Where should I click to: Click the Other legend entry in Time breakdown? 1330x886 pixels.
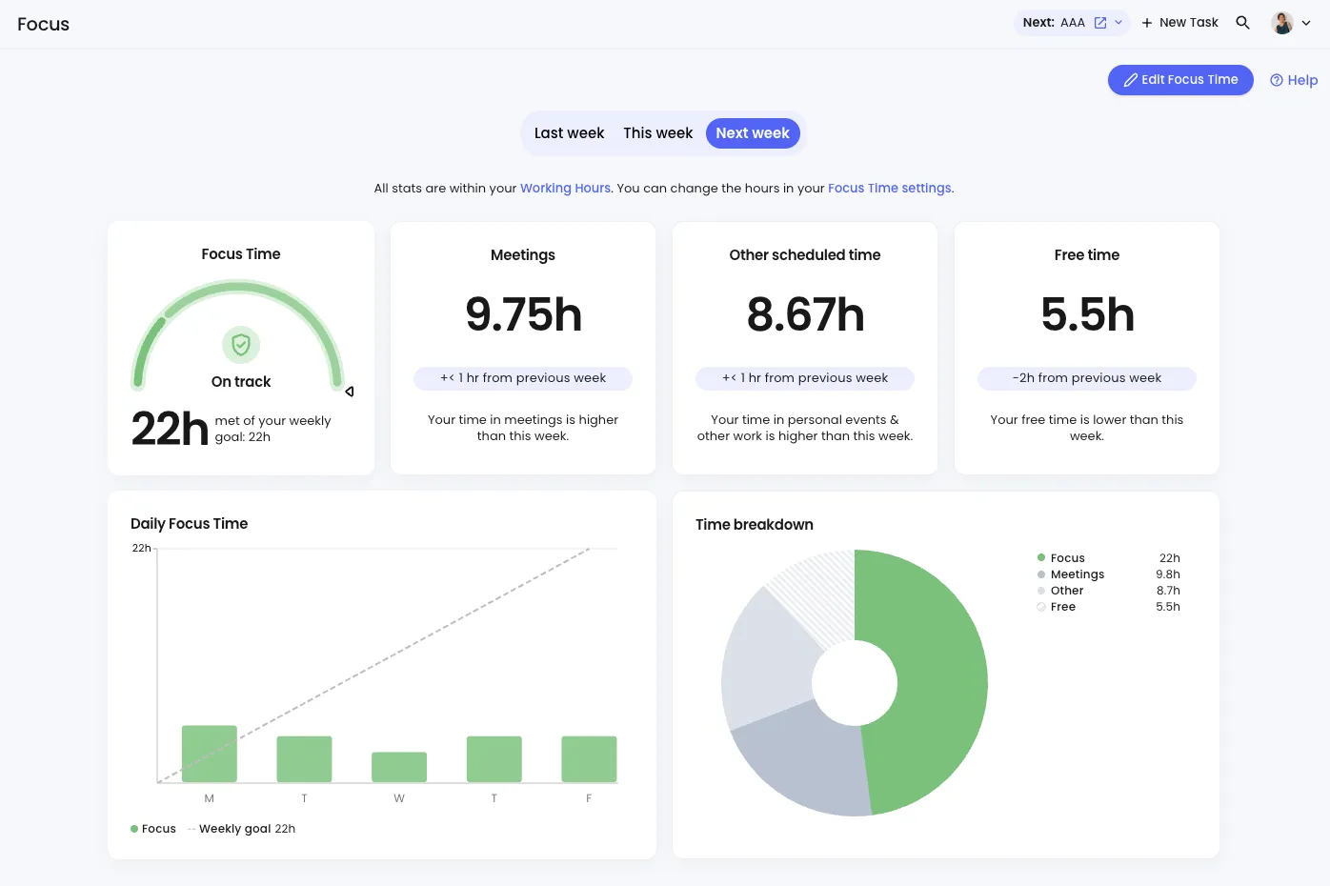[1108, 591]
